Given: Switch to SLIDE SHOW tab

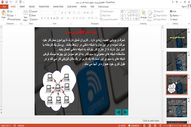Looking at the screenshot, I should point(72,7).
